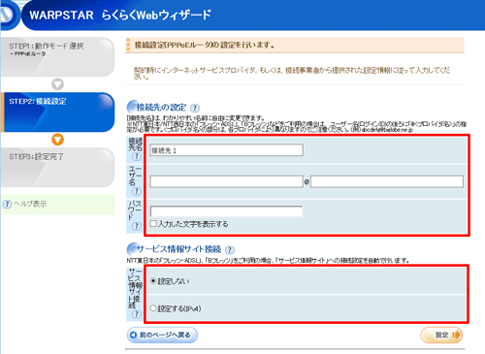Select the 設定しない radio button
This screenshot has width=485, height=354.
153,281
